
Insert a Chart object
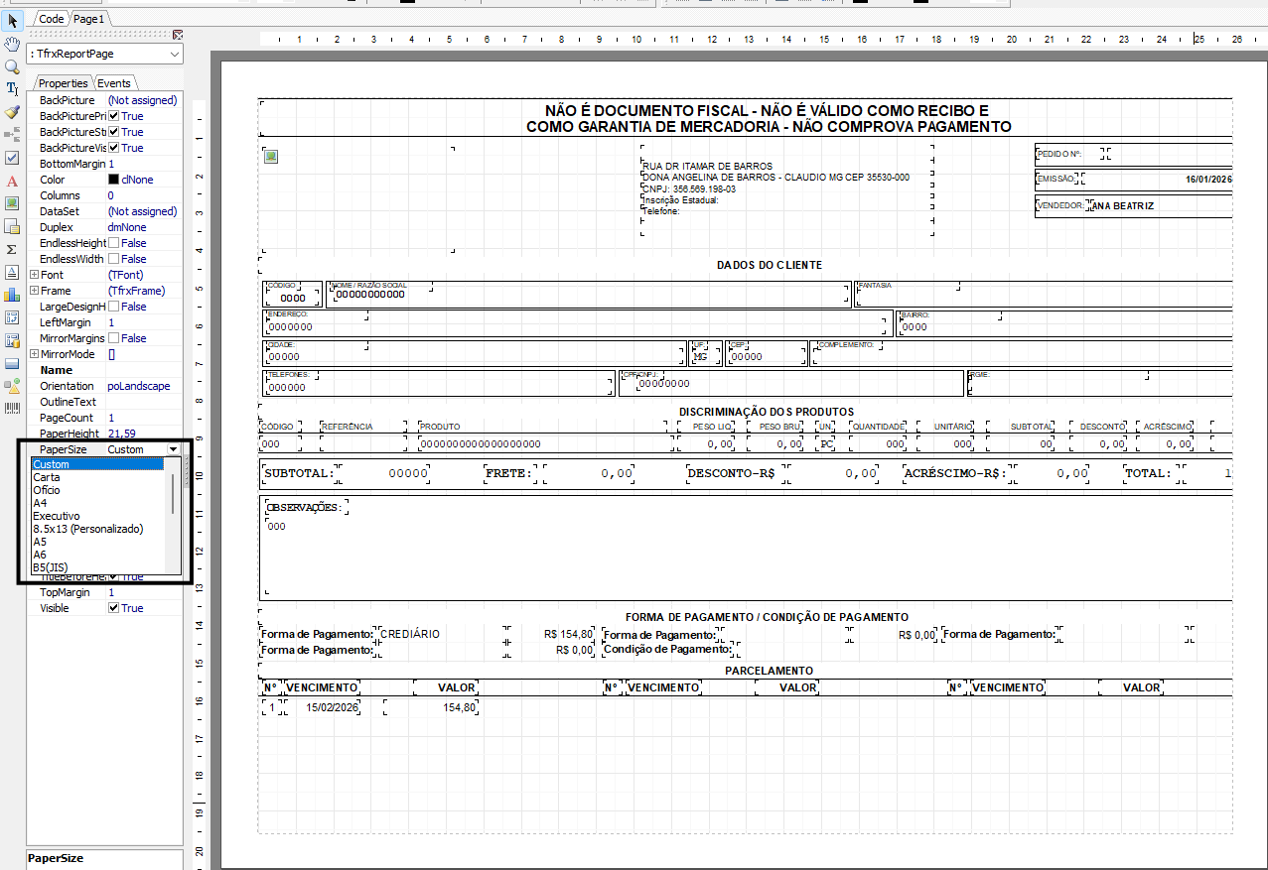(x=12, y=295)
